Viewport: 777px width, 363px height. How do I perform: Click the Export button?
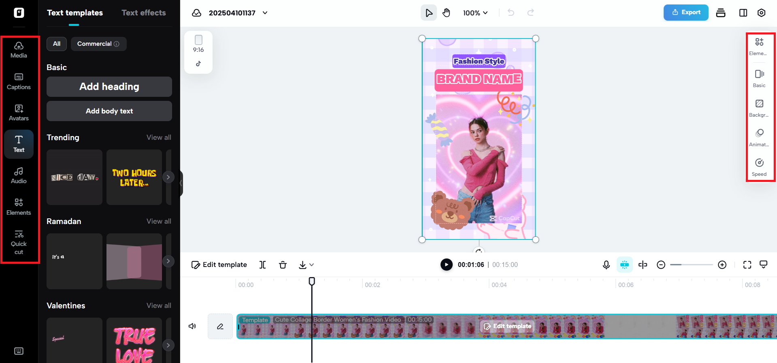(686, 13)
